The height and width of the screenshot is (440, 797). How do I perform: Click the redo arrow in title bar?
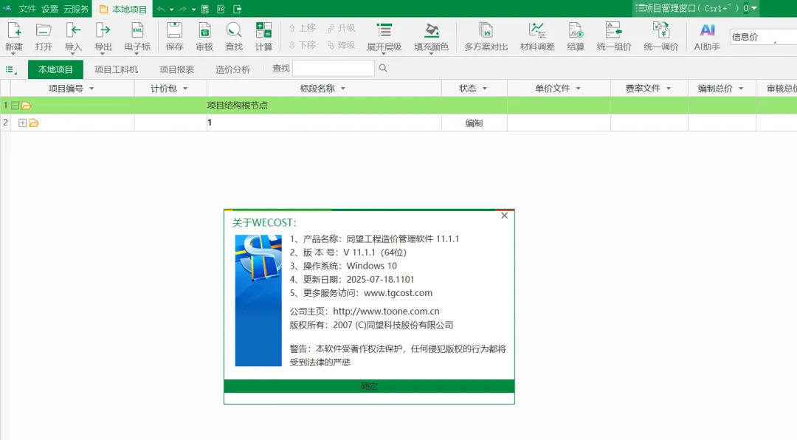click(x=182, y=9)
